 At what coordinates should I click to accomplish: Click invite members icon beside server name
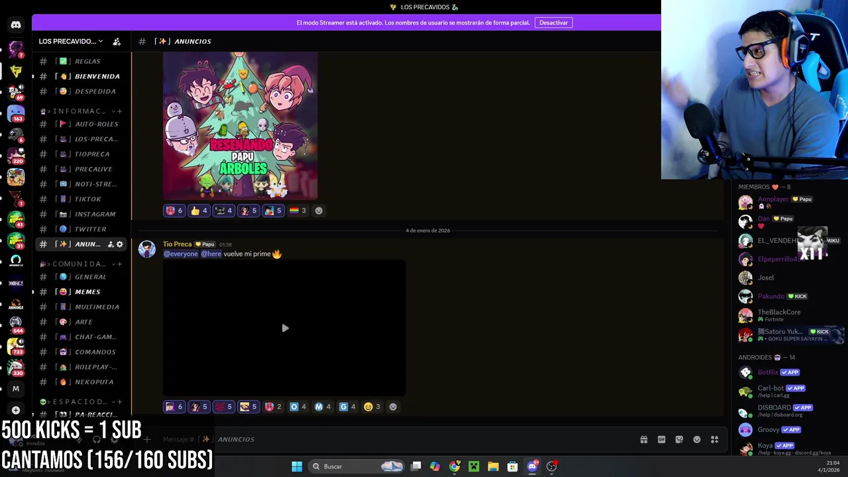tap(117, 41)
